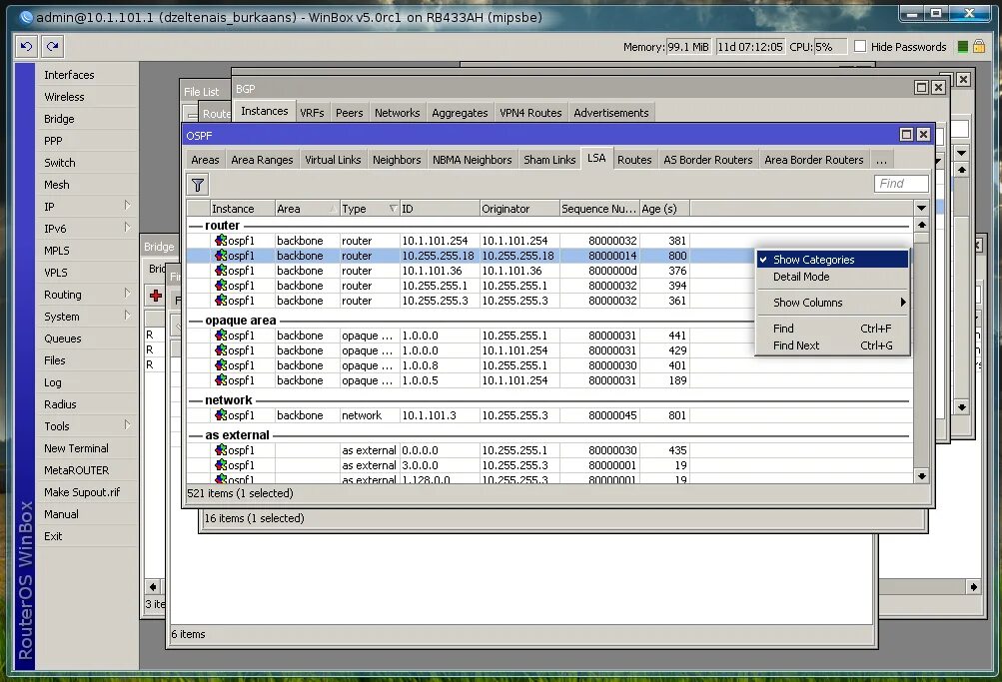This screenshot has height=682, width=1002.
Task: Expand the Routing submenu
Action: pos(127,294)
